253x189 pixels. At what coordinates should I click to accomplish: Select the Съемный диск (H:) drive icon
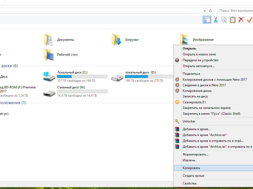point(49,94)
